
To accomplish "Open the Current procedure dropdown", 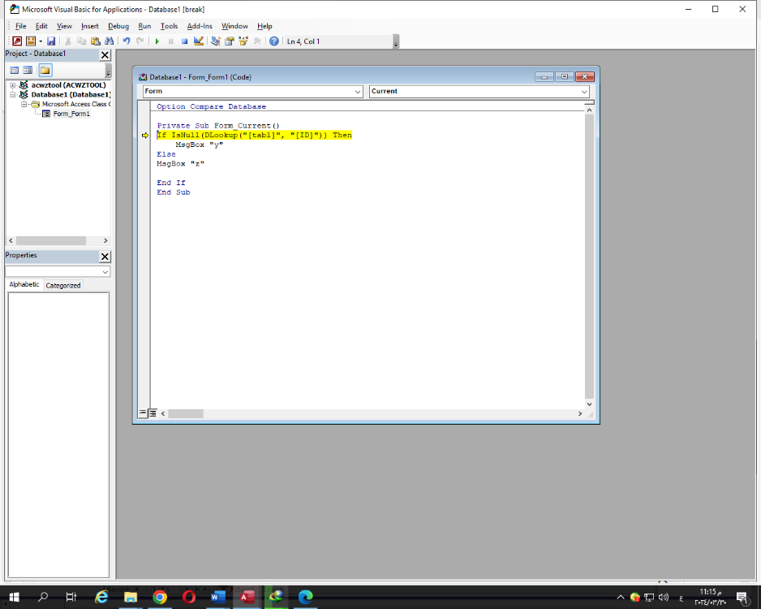I will tap(584, 91).
